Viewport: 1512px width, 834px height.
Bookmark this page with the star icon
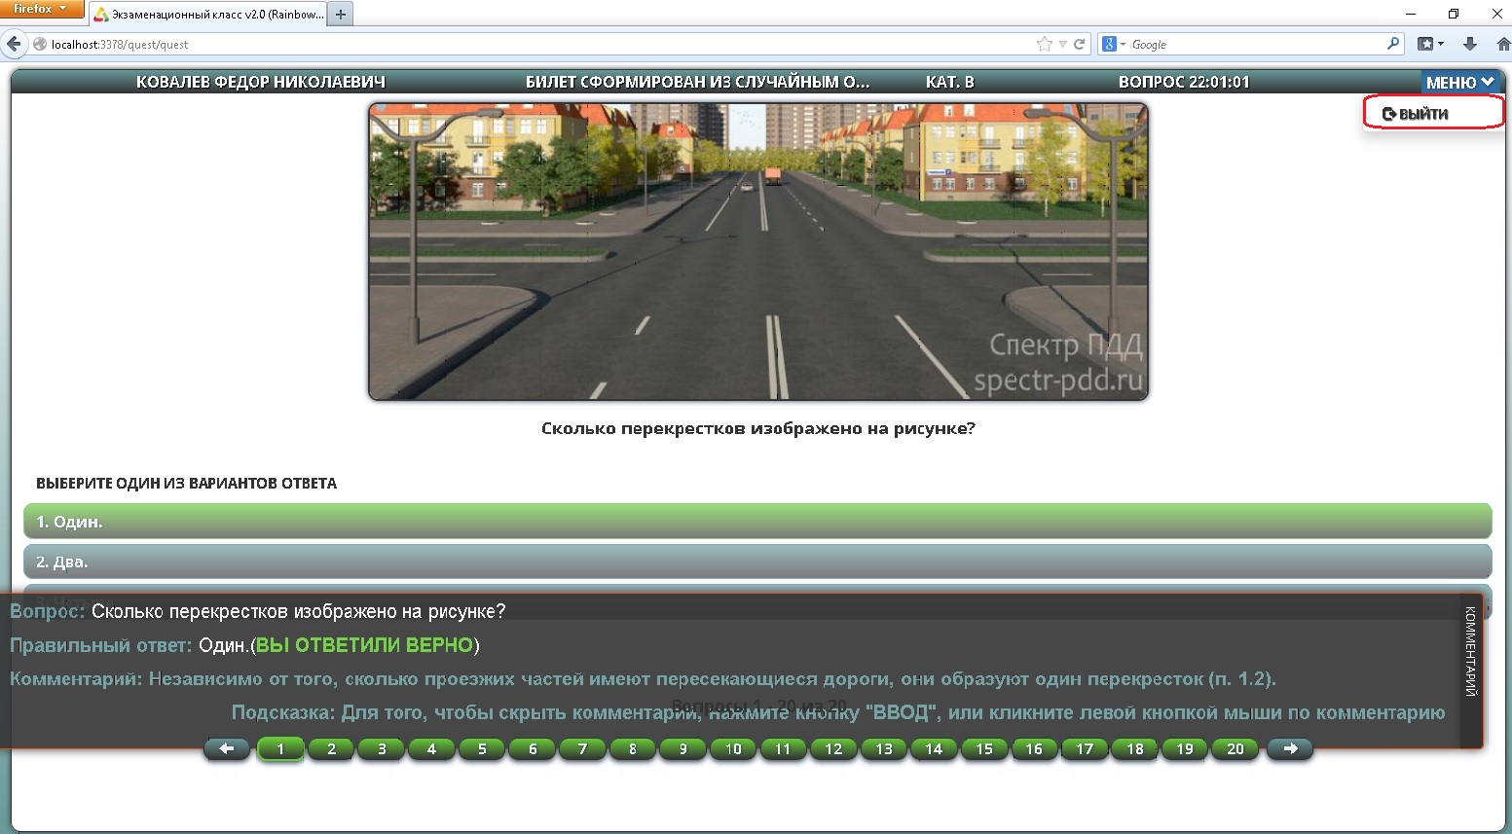click(1045, 44)
